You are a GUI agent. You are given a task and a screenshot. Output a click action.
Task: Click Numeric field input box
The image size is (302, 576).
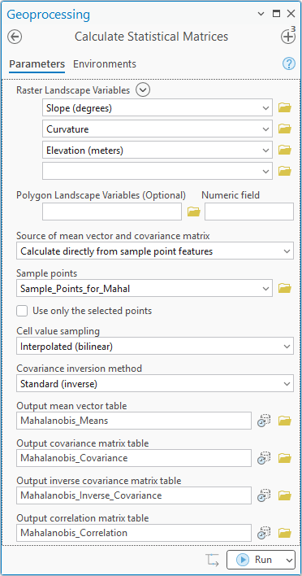click(x=249, y=212)
